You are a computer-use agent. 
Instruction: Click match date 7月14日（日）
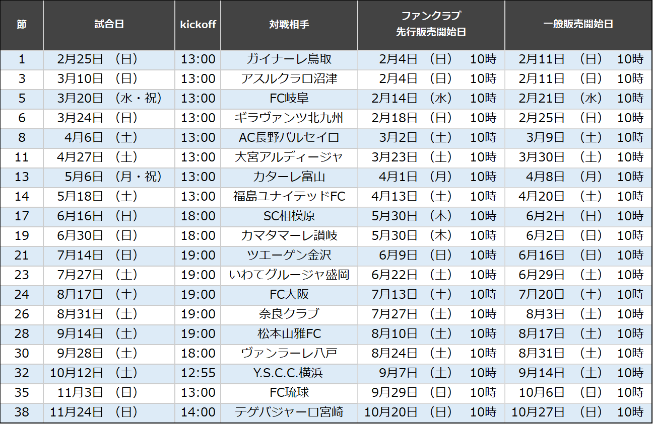click(x=98, y=256)
